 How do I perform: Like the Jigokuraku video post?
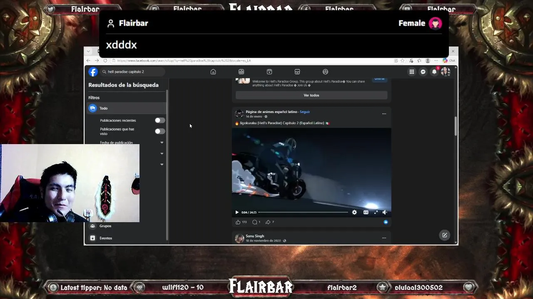coord(238,222)
